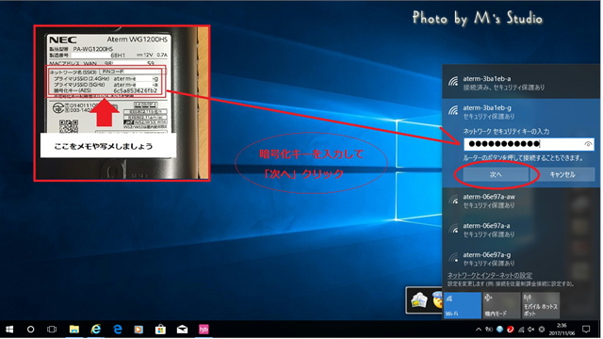This screenshot has height=339, width=603.
Task: Open Task View from the taskbar
Action: click(52, 330)
